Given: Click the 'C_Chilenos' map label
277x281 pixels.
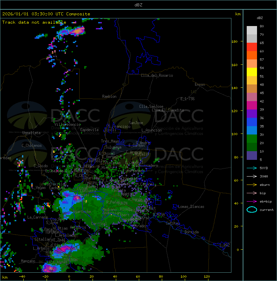Looking at the screenshot, I should pyautogui.click(x=32, y=146).
